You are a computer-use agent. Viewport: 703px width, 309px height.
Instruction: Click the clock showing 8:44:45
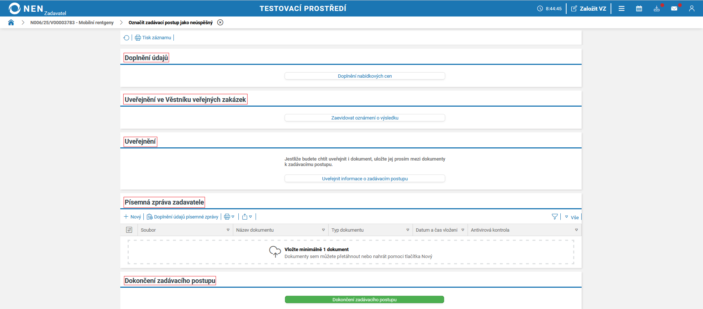(x=549, y=8)
